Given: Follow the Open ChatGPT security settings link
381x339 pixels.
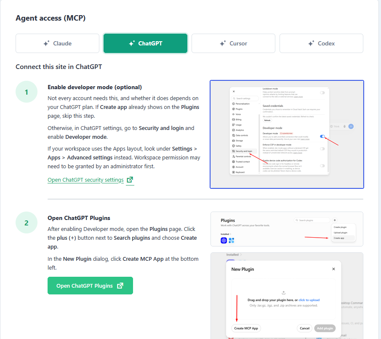Looking at the screenshot, I should click(x=91, y=180).
